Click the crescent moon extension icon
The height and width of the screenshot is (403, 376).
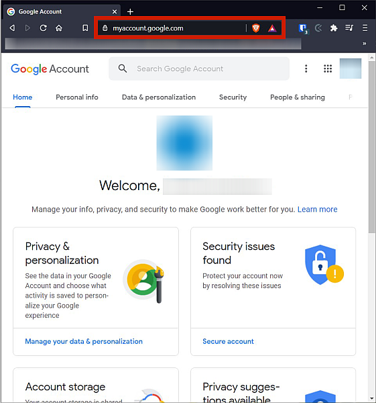[x=318, y=28]
